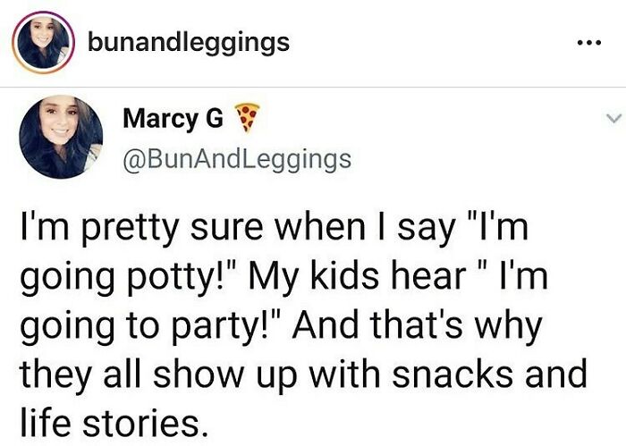Open the Marcy G display name
Viewport: 626px width, 446px height.
(x=173, y=120)
